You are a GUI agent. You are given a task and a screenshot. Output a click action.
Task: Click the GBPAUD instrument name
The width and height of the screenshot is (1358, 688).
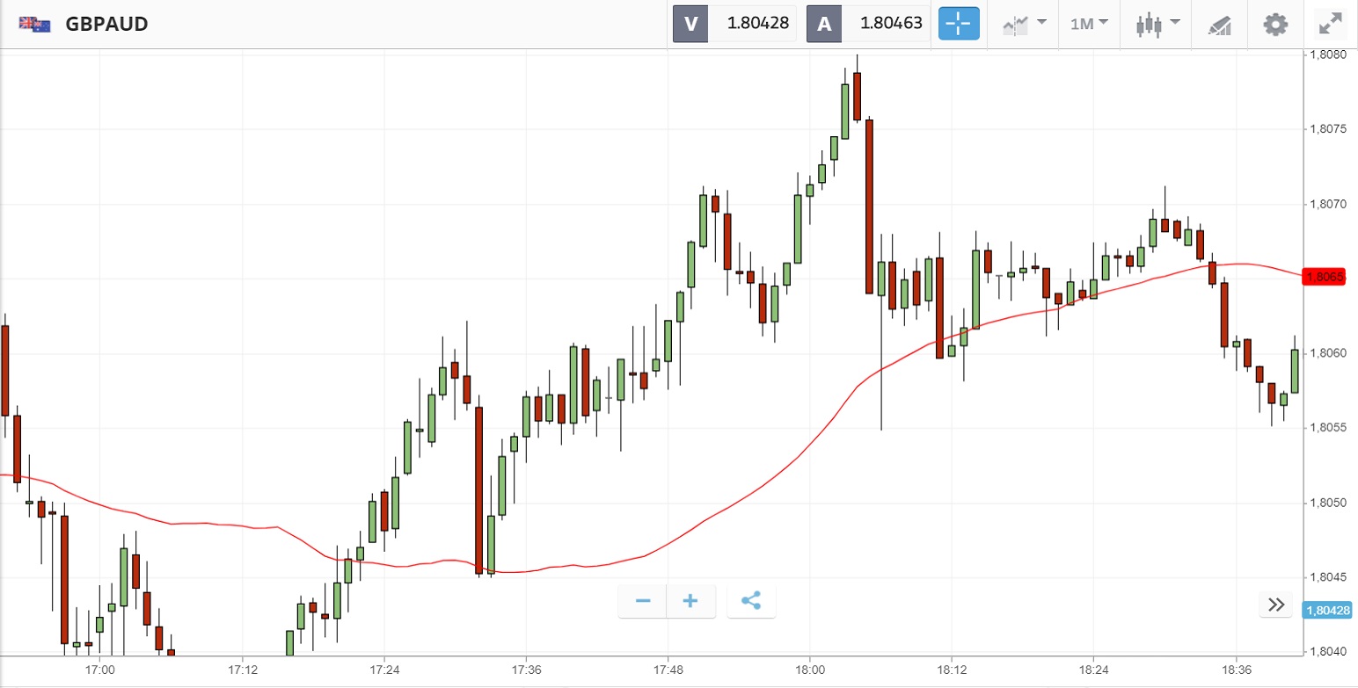tap(106, 25)
